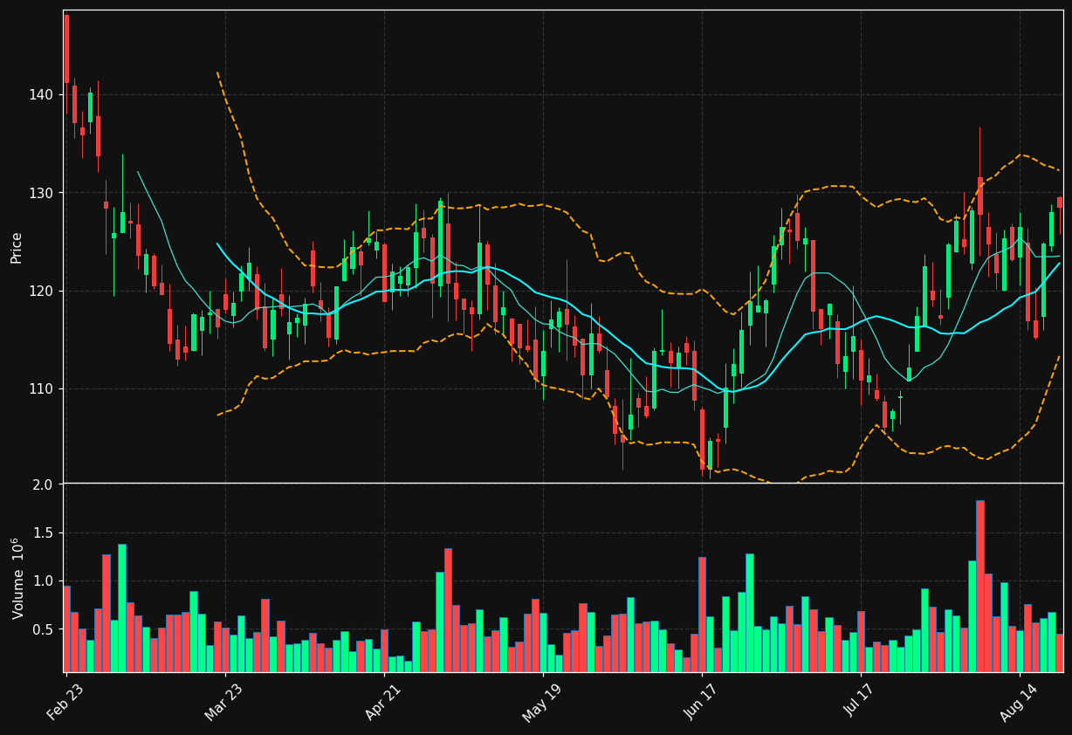Click the 'Feb 23' date label
Image resolution: width=1072 pixels, height=735 pixels.
point(65,700)
